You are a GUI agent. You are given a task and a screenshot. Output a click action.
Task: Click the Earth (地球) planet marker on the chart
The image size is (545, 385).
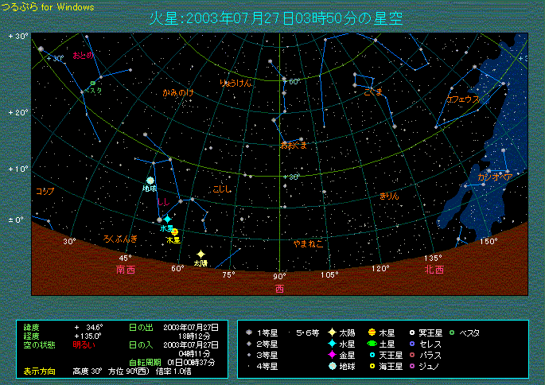[x=150, y=181]
